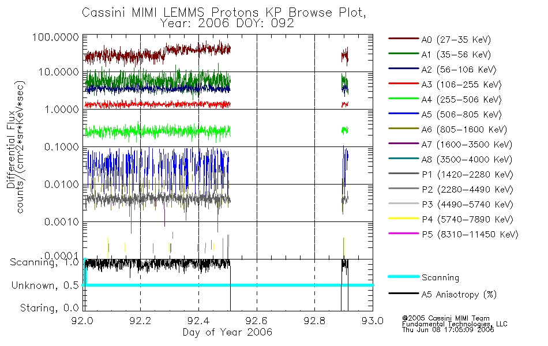The image size is (548, 346).
Task: Click the 0.1000 y-axis tick label
Action: pyautogui.click(x=62, y=147)
